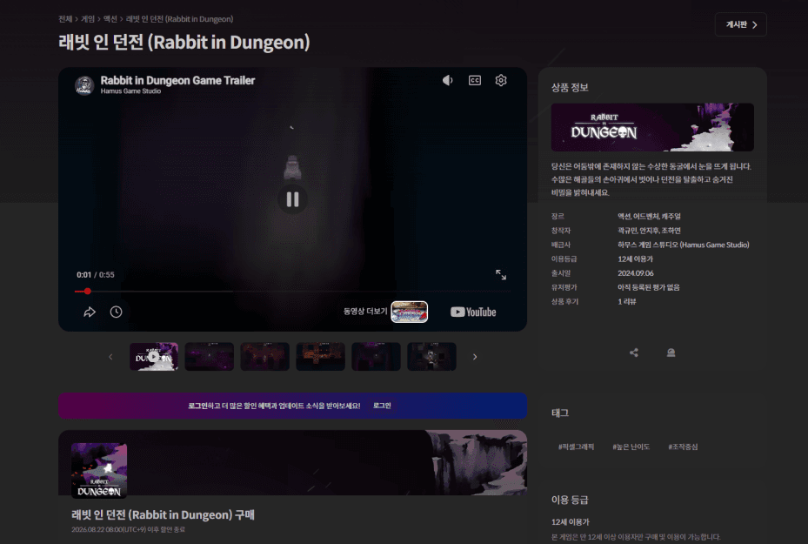Pause the game trailer video

coord(293,199)
